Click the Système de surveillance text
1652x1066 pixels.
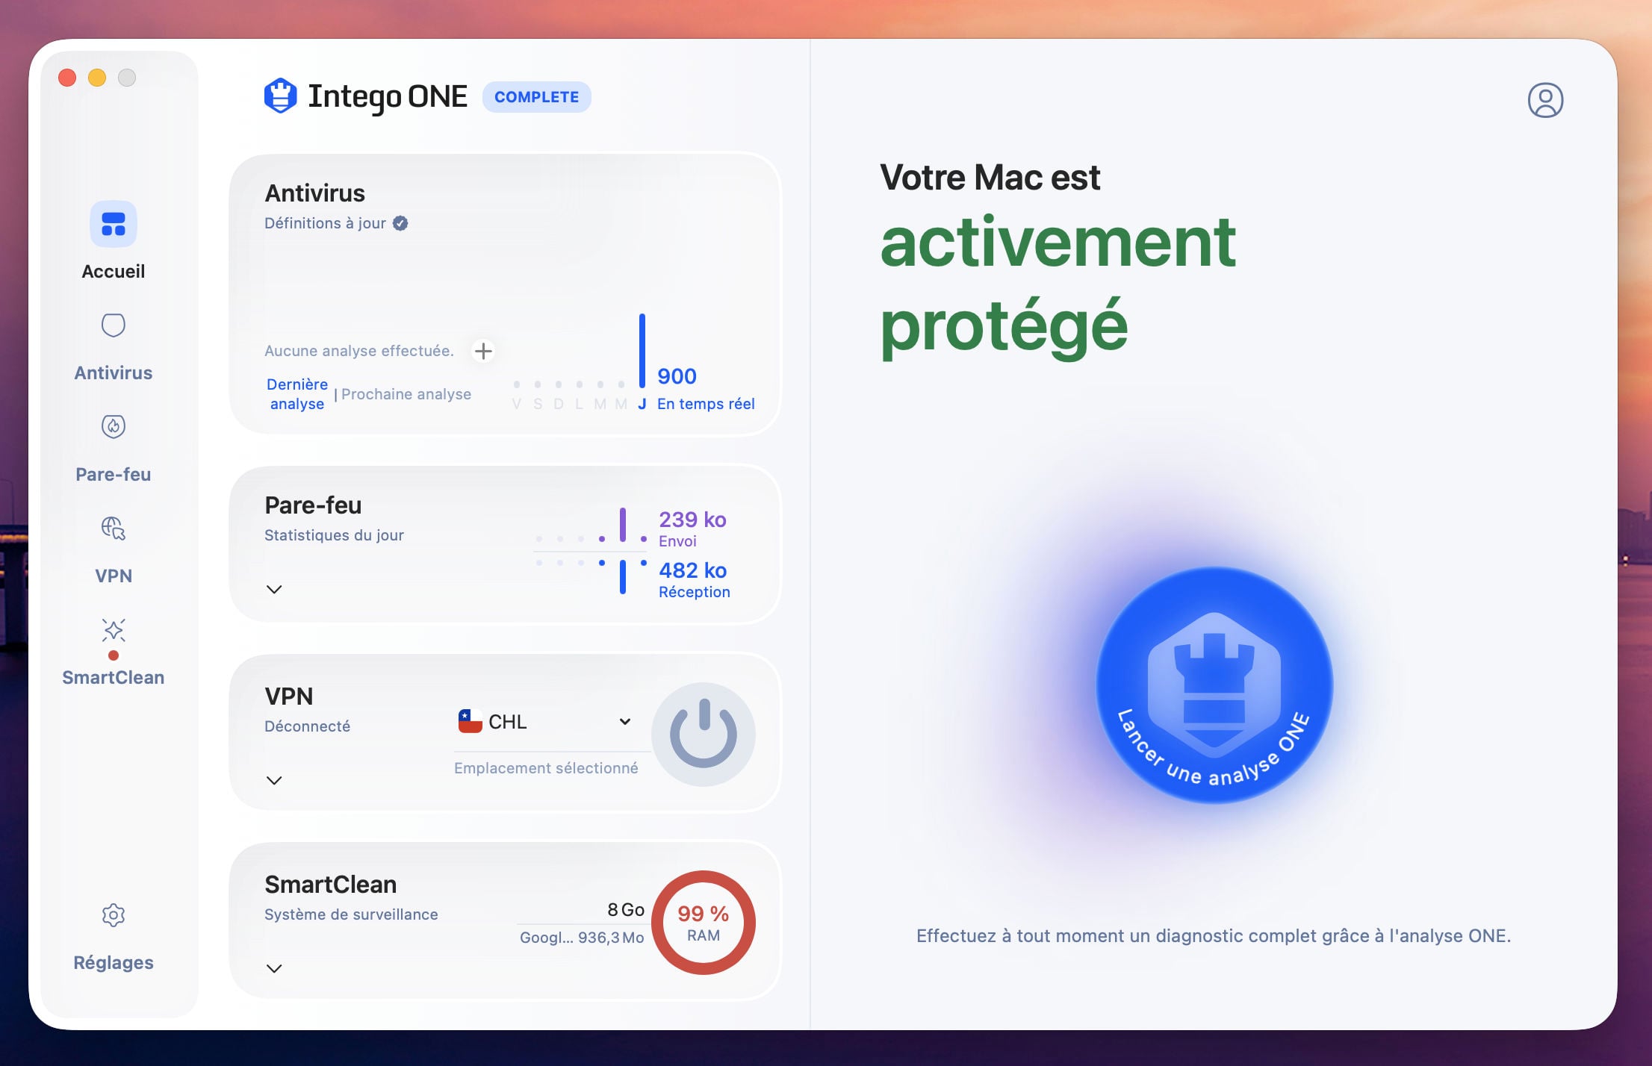[x=351, y=914]
